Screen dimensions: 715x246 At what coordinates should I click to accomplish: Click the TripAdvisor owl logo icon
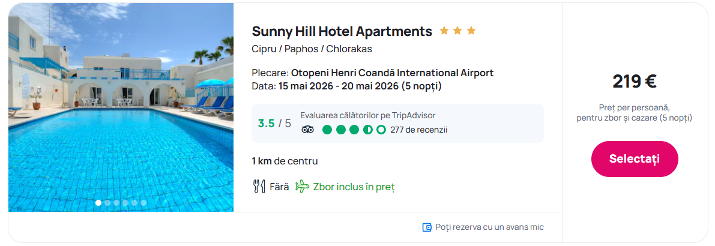[307, 130]
